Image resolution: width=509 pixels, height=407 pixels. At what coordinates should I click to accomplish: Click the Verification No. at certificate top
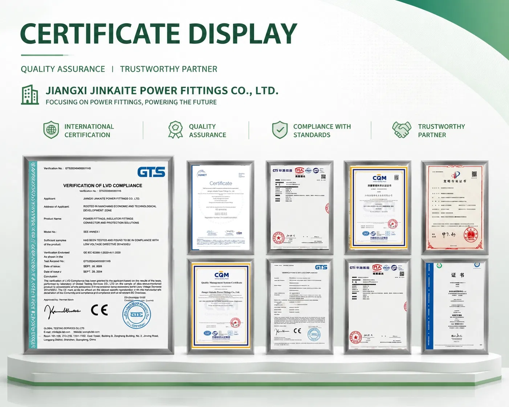tap(67, 168)
